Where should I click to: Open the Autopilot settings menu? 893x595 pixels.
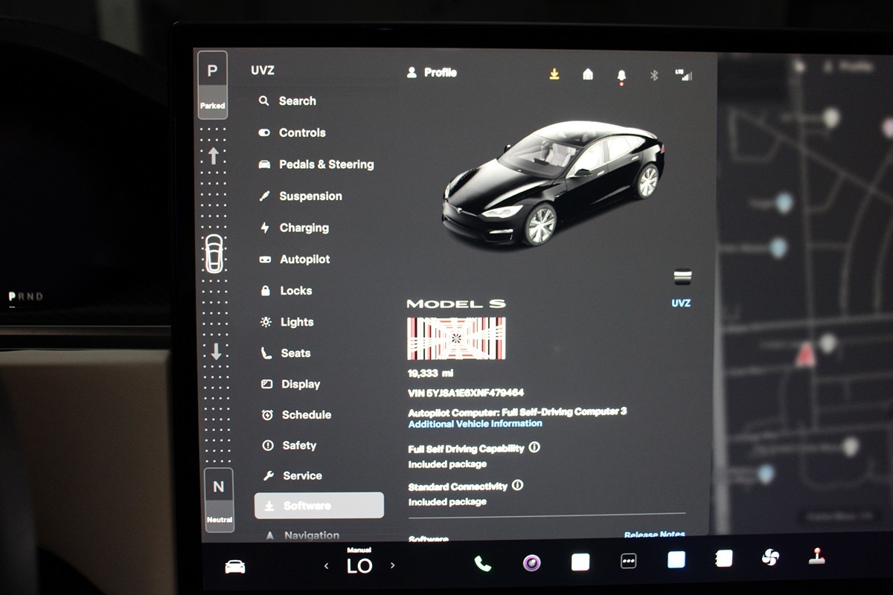(304, 260)
